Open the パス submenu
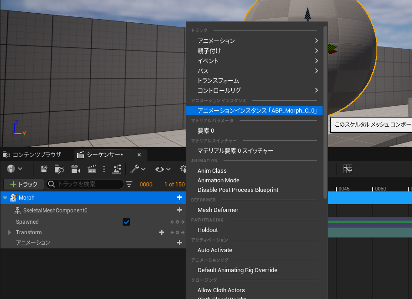Image resolution: width=412 pixels, height=299 pixels. click(x=254, y=71)
